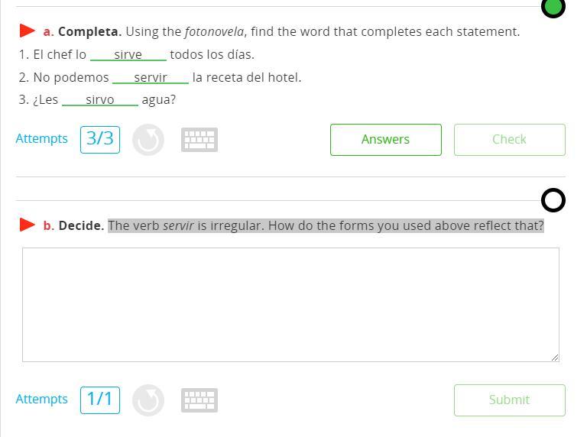The height and width of the screenshot is (437, 587).
Task: Open the on-screen keyboard for Completa
Action: click(x=199, y=140)
